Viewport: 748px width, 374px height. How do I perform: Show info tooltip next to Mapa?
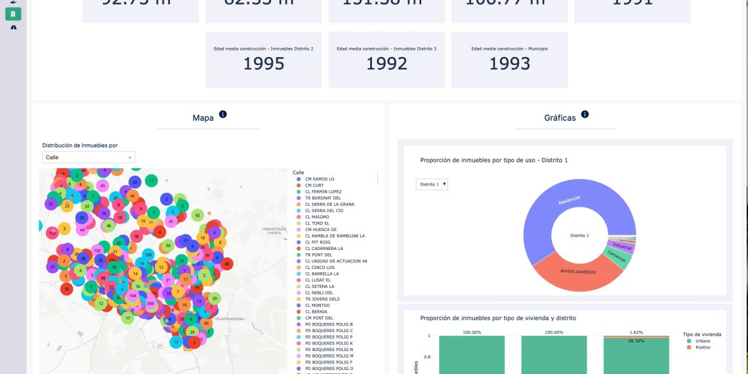coord(223,114)
